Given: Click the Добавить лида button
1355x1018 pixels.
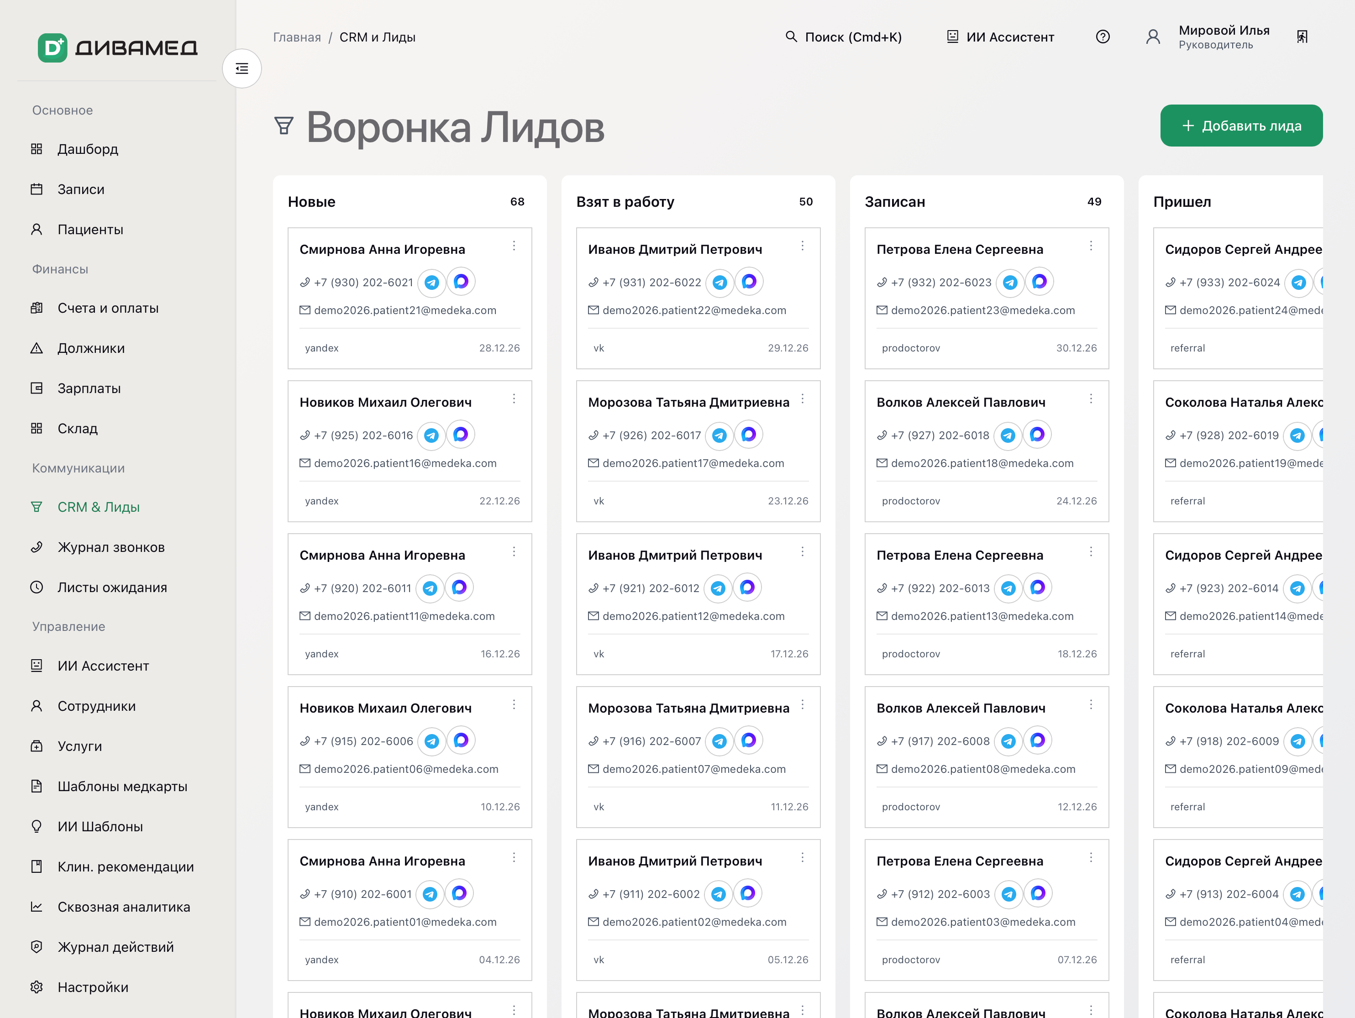Looking at the screenshot, I should 1241,126.
